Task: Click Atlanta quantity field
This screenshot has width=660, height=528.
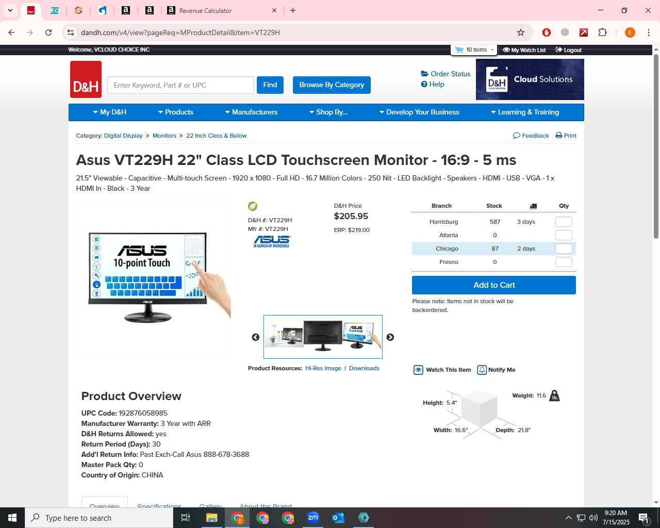Action: click(x=564, y=235)
